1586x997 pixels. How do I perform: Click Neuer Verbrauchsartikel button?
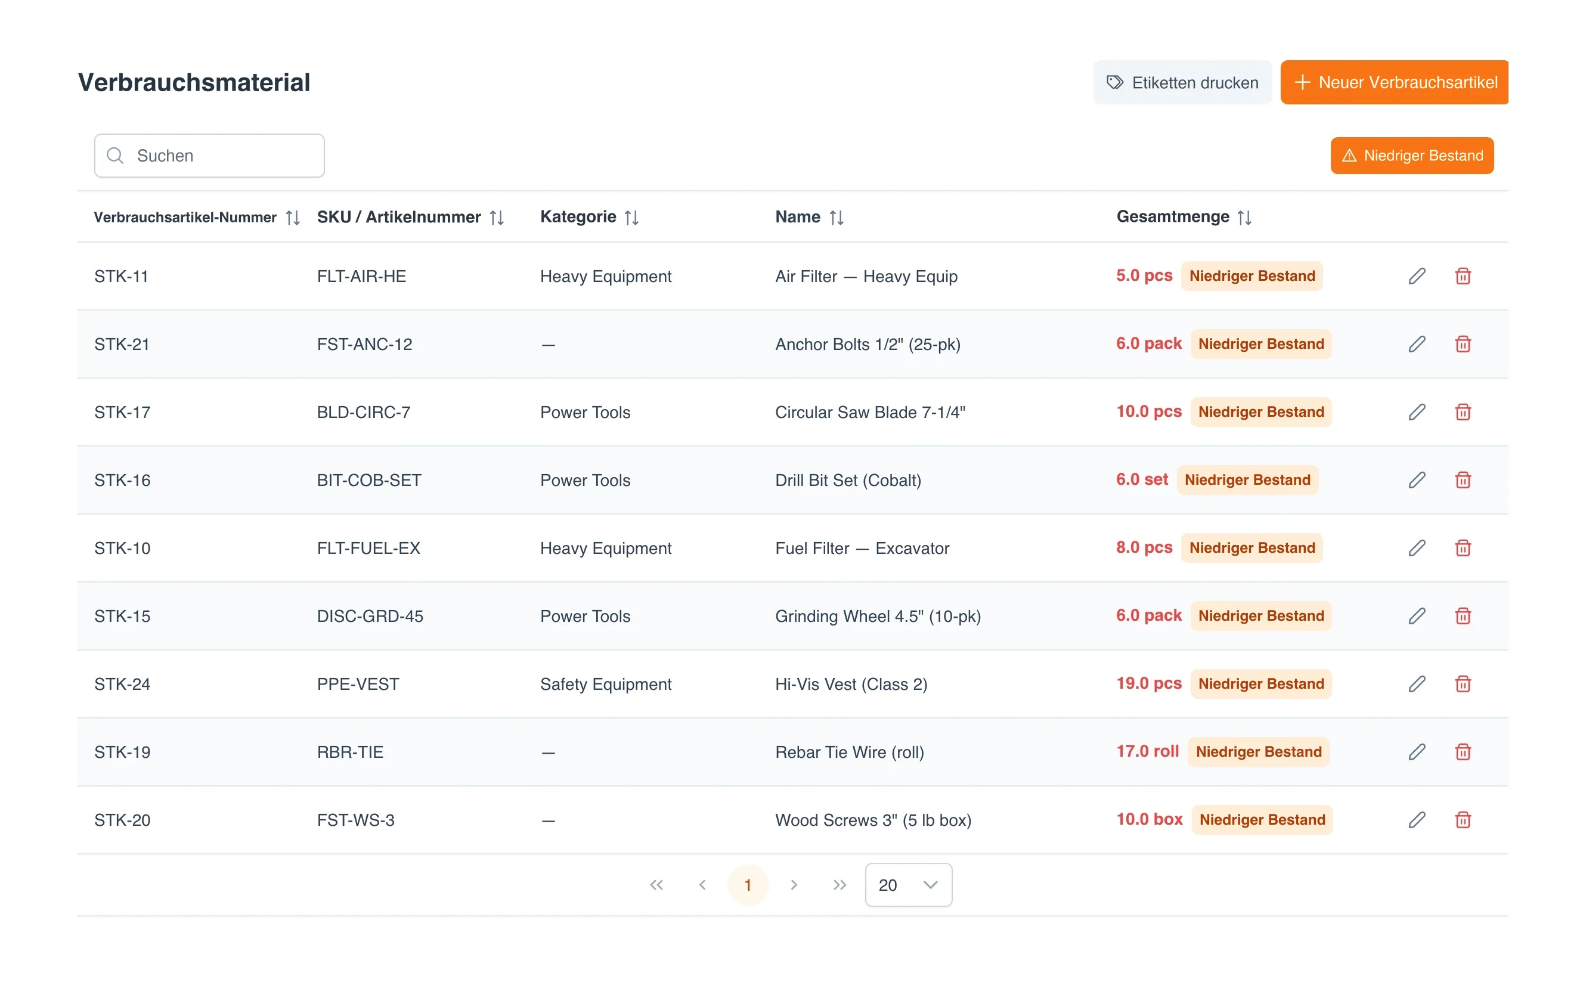pos(1393,82)
